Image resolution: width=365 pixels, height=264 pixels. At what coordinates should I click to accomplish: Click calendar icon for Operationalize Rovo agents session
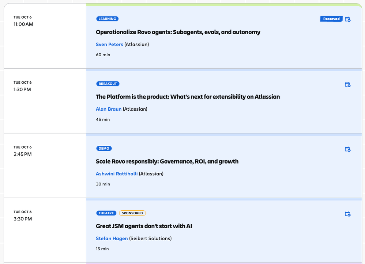pos(347,19)
